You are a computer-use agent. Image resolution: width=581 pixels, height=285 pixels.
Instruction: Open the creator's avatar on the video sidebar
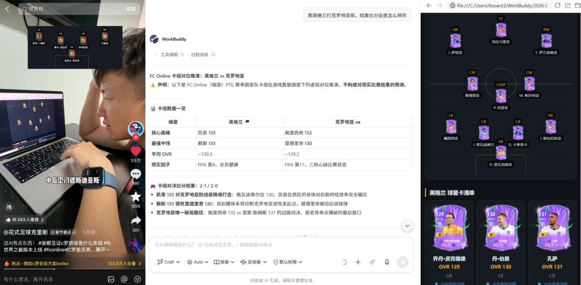coord(136,129)
